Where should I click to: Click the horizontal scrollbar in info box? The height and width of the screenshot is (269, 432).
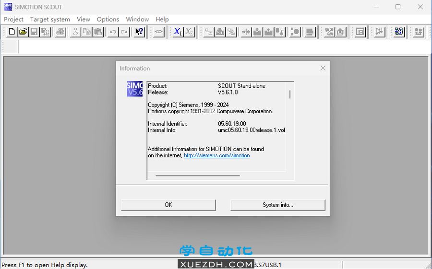pos(198,175)
